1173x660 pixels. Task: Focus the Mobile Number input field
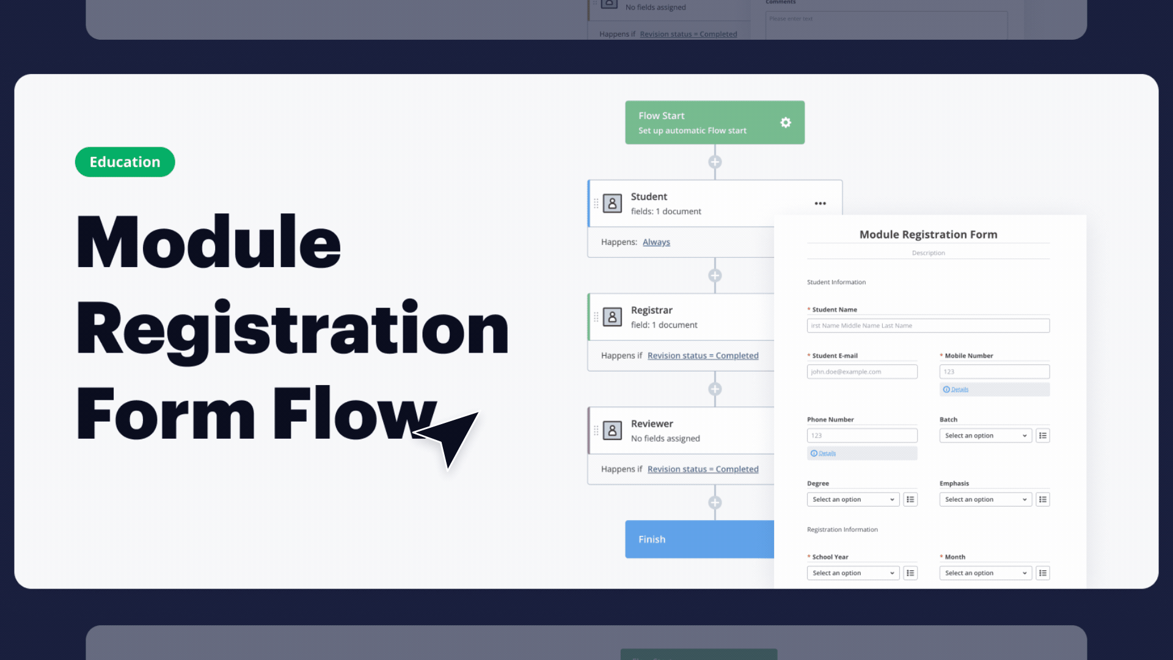pos(995,372)
